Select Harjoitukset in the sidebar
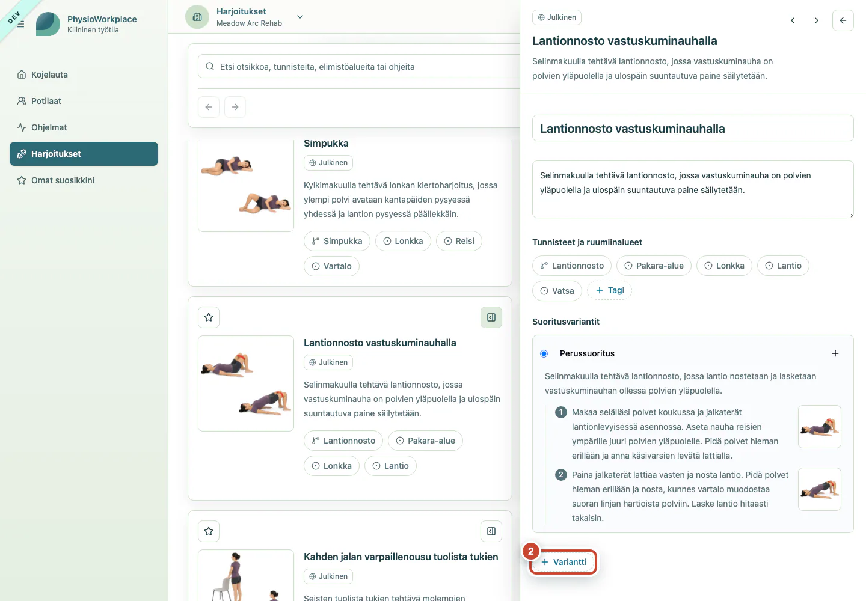Image resolution: width=866 pixels, height=601 pixels. [x=84, y=154]
